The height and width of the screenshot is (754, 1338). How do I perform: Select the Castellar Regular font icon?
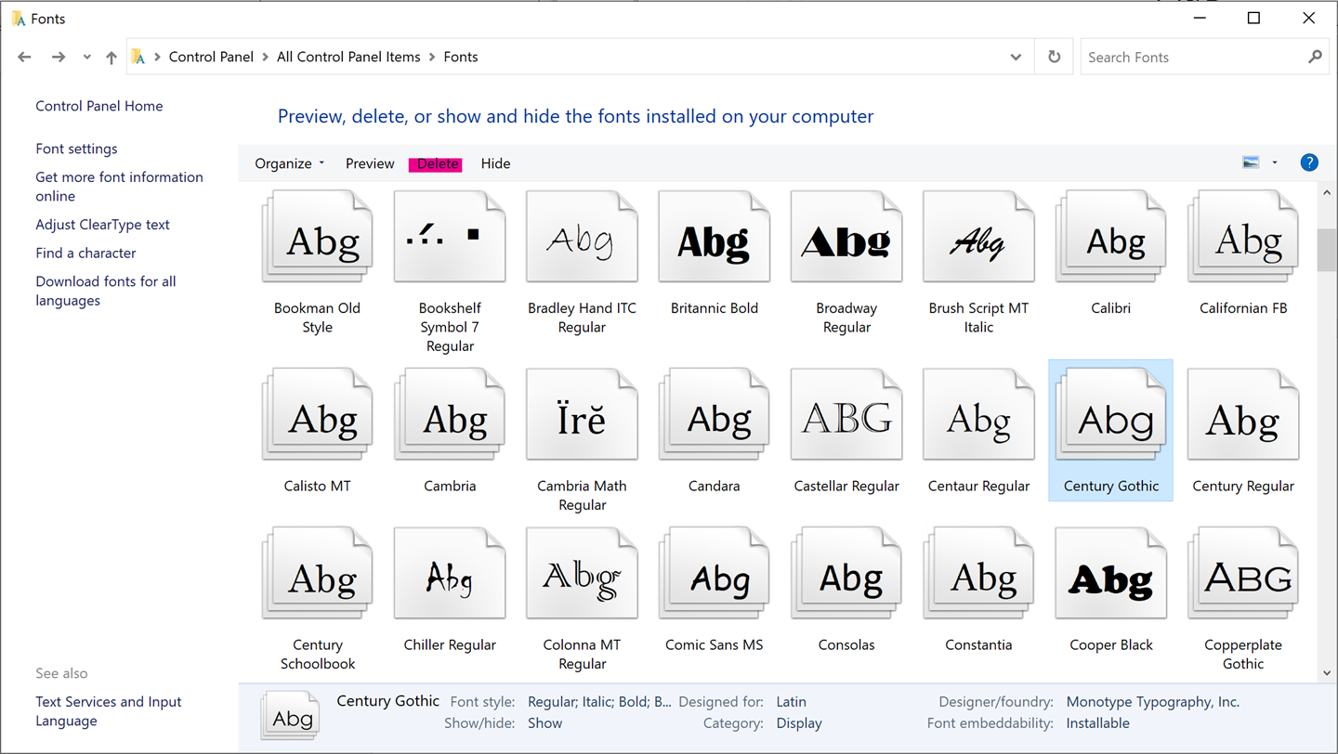tap(846, 414)
